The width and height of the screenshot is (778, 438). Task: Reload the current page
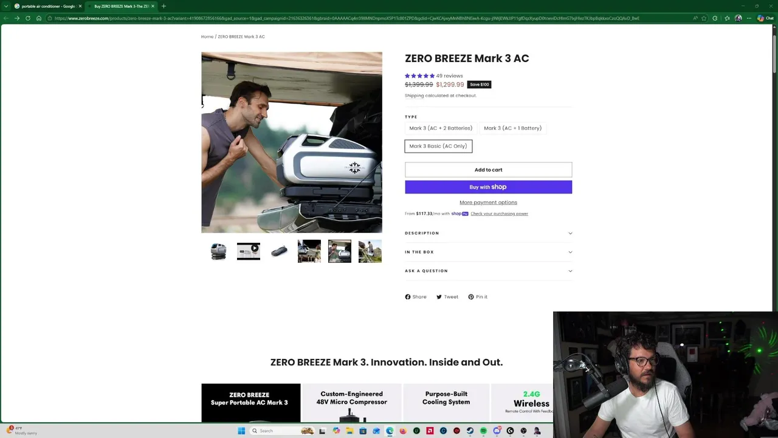coord(28,18)
